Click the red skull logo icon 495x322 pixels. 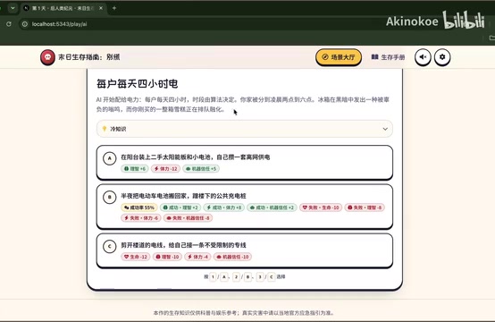coord(47,57)
